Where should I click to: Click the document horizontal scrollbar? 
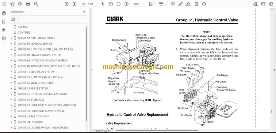click(x=157, y=131)
